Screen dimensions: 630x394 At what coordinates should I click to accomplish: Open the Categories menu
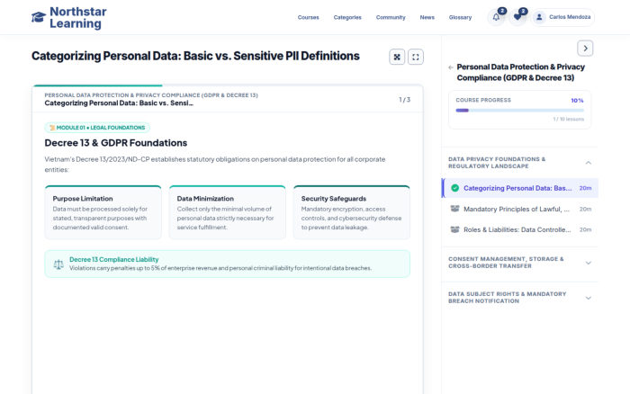click(347, 17)
